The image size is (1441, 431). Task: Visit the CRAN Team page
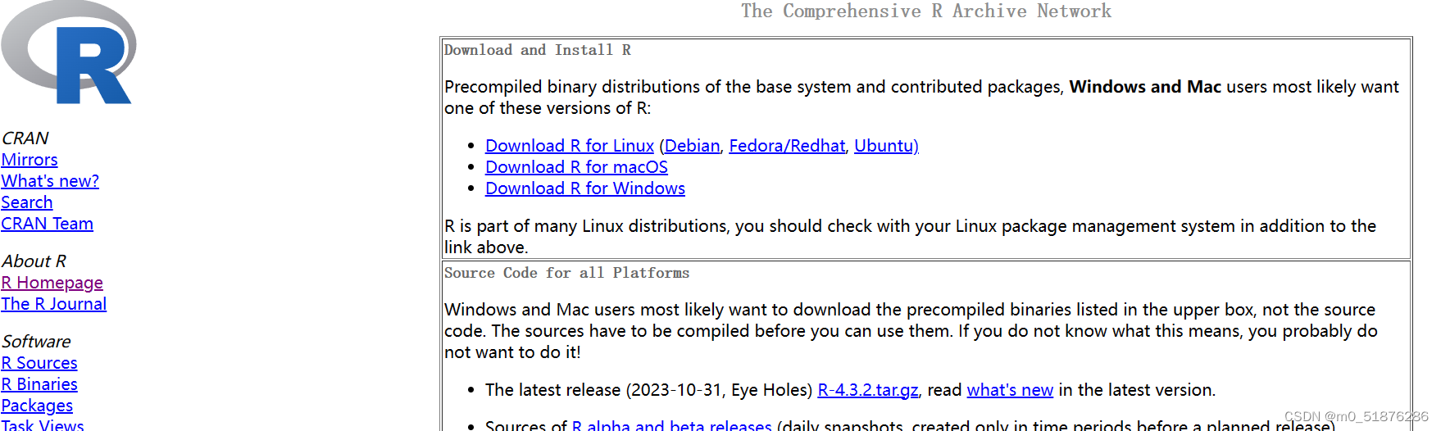point(47,224)
